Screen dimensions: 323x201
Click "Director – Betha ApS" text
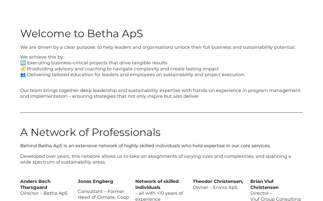click(x=44, y=193)
